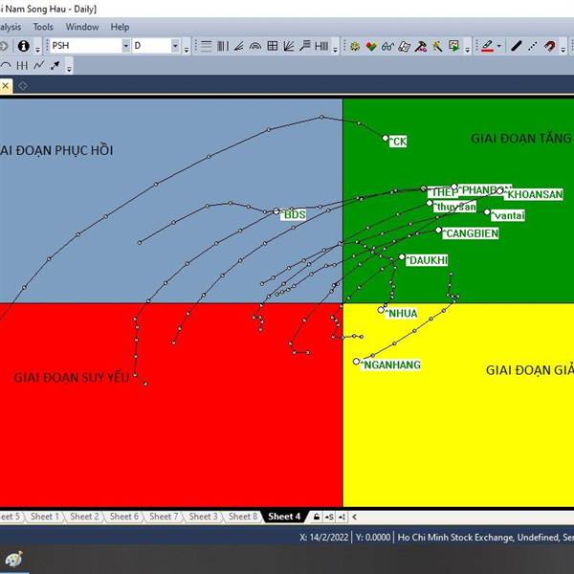This screenshot has height=574, width=574.
Task: Expand the analysis toolbar overflow options
Action: (x=467, y=49)
